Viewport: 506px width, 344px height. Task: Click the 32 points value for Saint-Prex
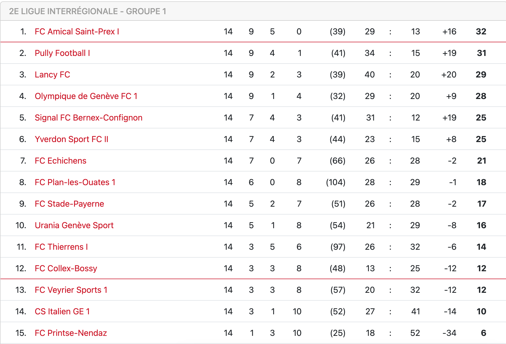coord(481,32)
